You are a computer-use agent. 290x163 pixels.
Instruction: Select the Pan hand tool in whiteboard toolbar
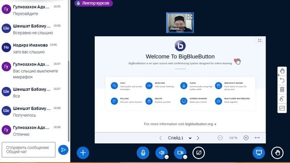point(282,71)
